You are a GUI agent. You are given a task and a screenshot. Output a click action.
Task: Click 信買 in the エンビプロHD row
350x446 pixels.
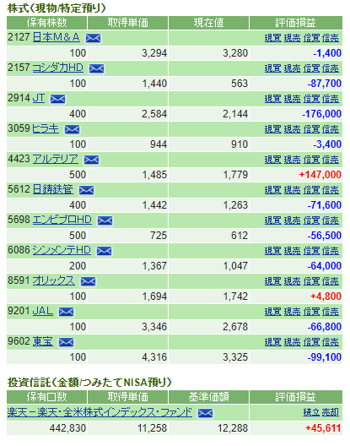click(x=312, y=220)
